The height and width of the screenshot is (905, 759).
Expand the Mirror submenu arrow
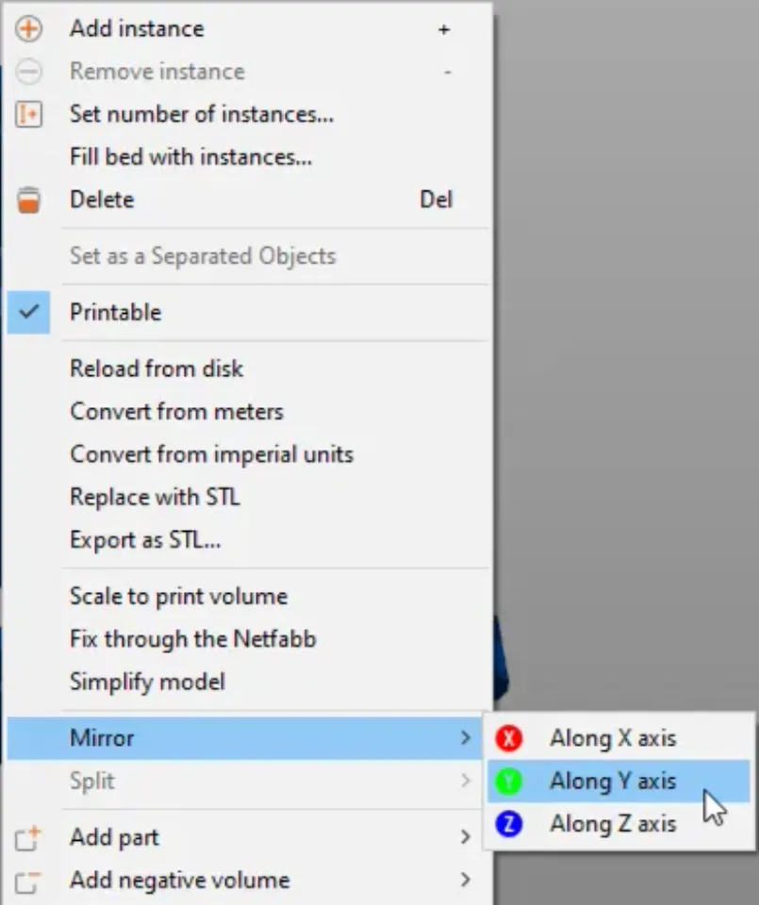465,738
